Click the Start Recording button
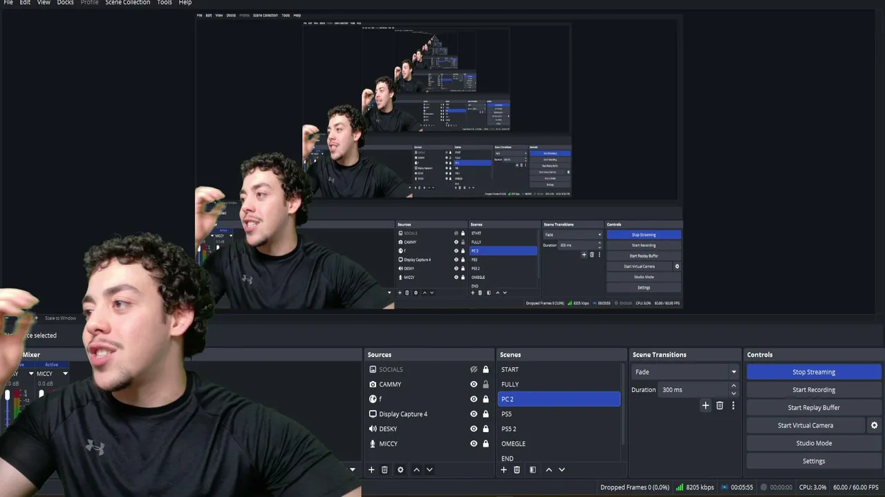The image size is (885, 497). point(814,390)
